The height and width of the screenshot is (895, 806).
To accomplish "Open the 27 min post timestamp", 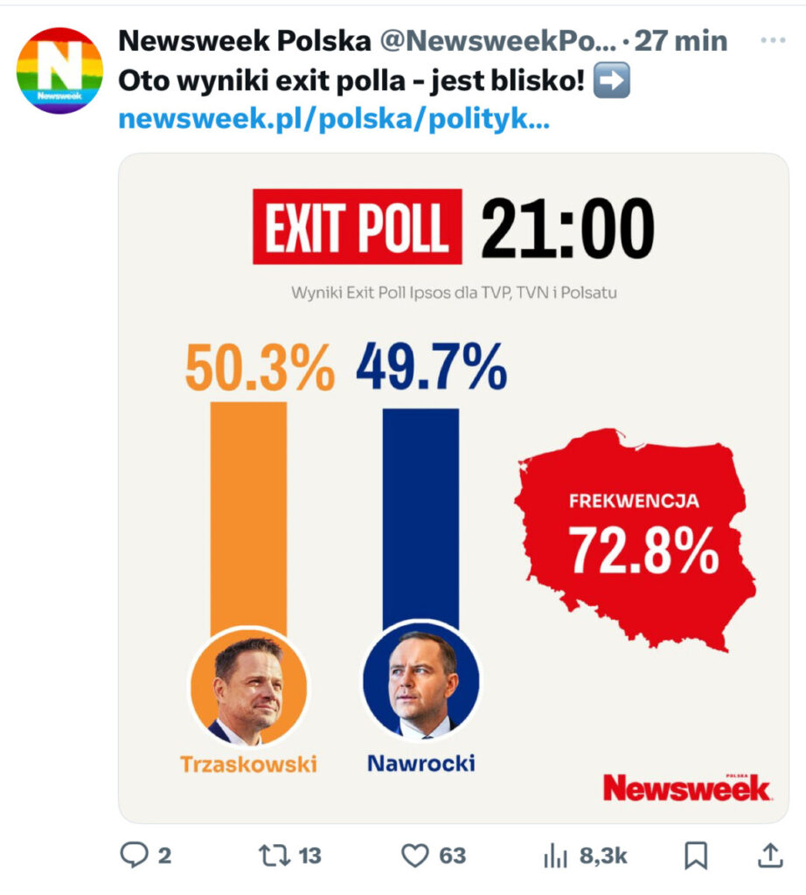I will coord(681,40).
